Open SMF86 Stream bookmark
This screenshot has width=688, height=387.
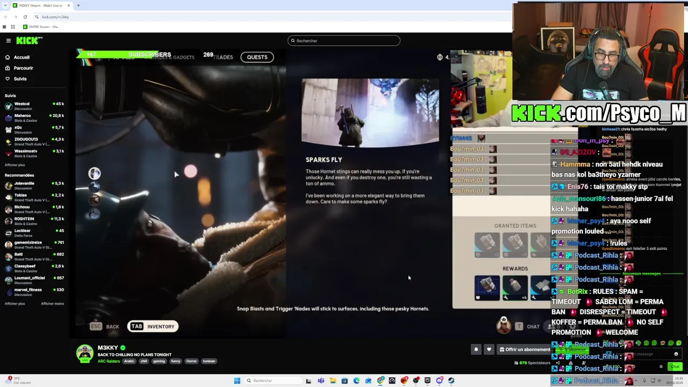click(x=41, y=27)
